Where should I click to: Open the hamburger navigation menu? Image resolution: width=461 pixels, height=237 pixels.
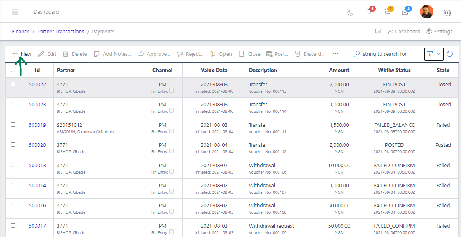coord(15,12)
